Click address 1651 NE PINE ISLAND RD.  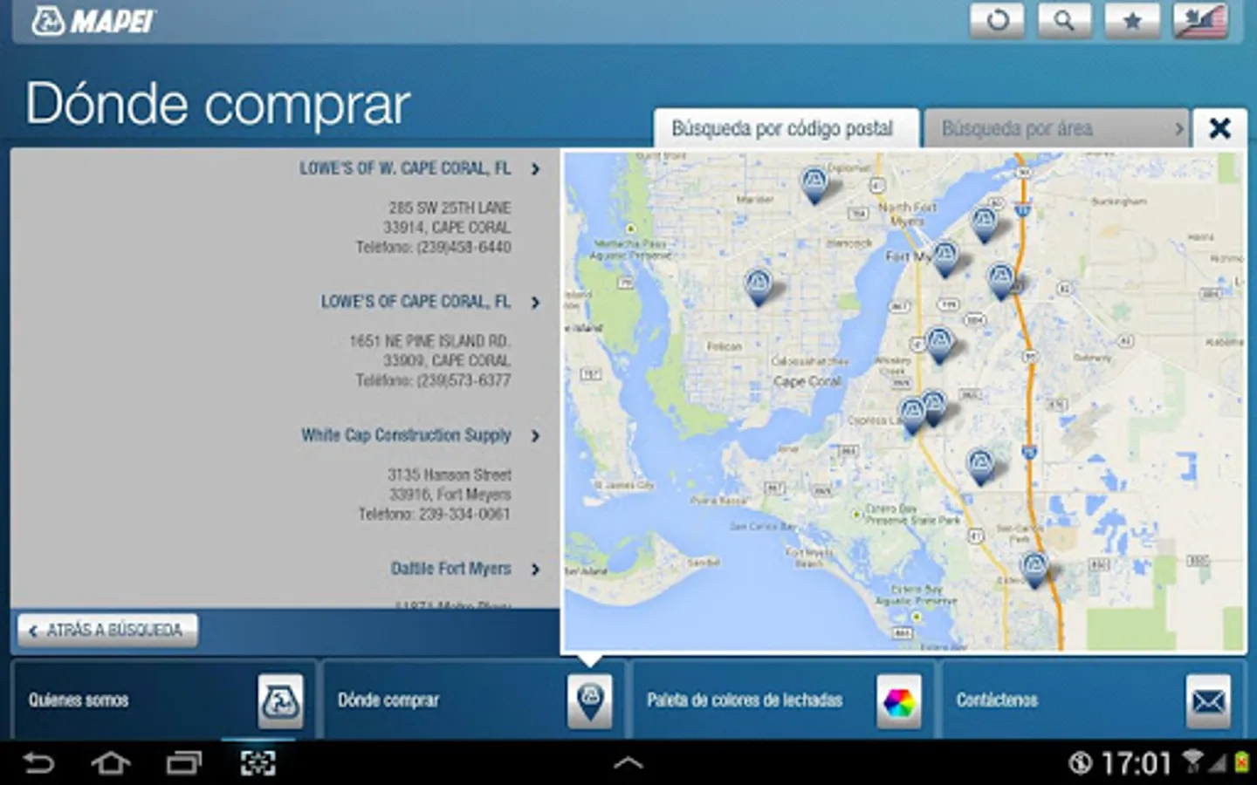click(x=429, y=341)
